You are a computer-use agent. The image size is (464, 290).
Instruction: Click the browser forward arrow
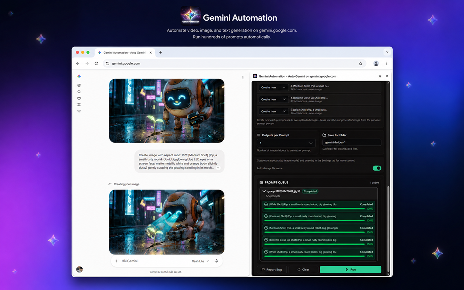(87, 63)
